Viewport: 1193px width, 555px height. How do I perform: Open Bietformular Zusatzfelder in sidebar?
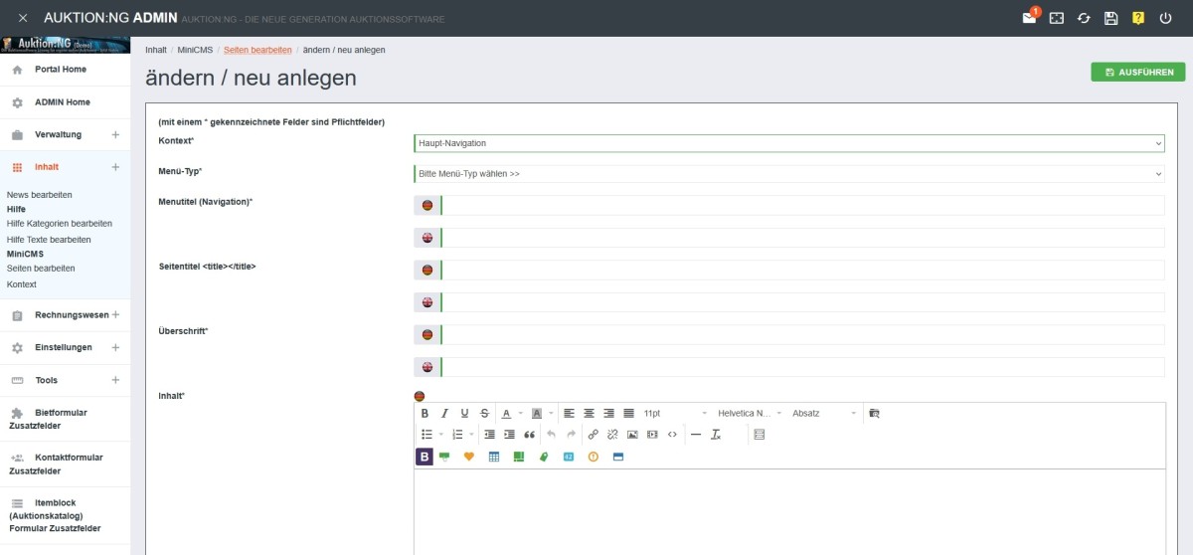coord(65,419)
